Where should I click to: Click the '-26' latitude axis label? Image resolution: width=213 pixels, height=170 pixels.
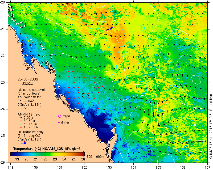click(3, 162)
